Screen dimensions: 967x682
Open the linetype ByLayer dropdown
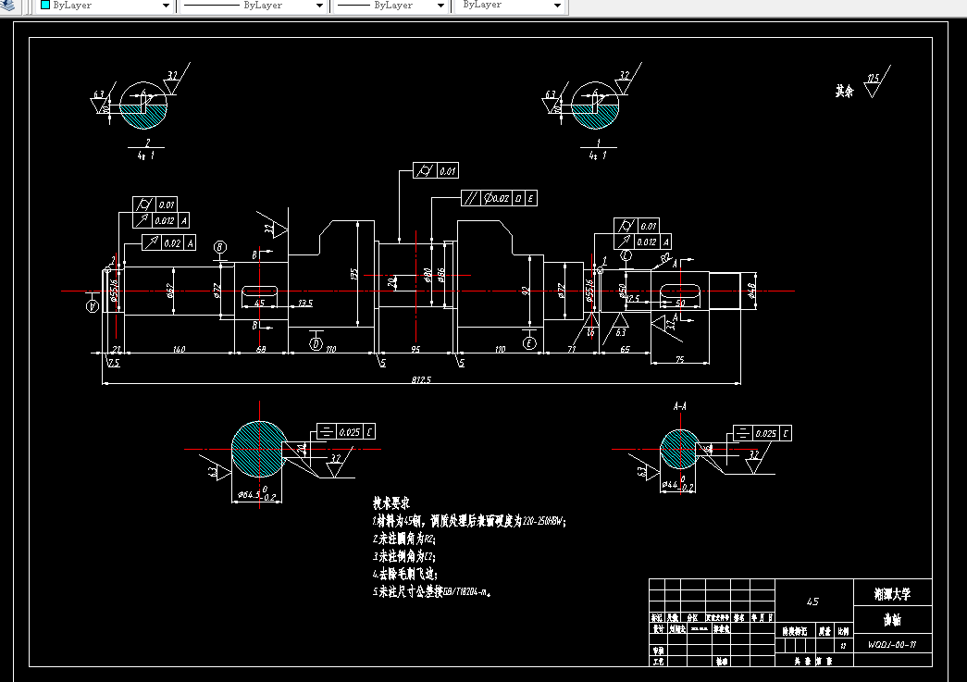pos(253,5)
